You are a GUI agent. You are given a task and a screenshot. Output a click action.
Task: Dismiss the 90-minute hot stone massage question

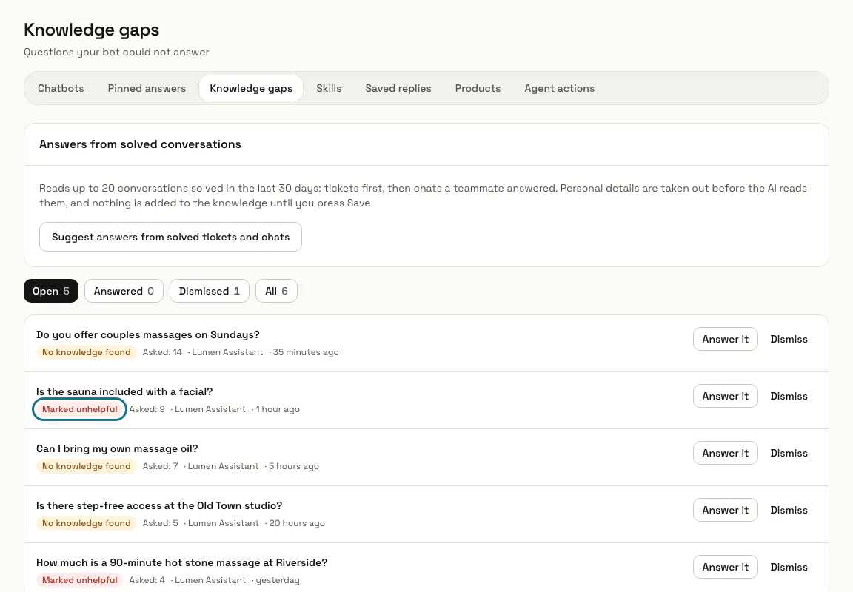coord(789,567)
